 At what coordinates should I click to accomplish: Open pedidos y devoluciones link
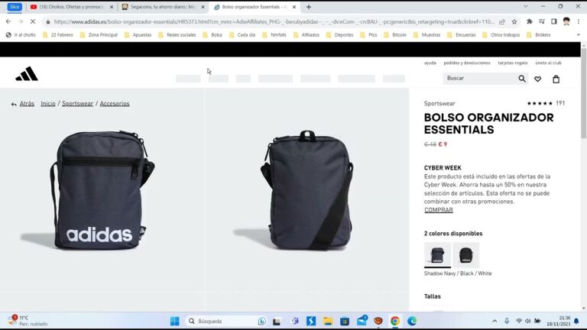click(467, 63)
